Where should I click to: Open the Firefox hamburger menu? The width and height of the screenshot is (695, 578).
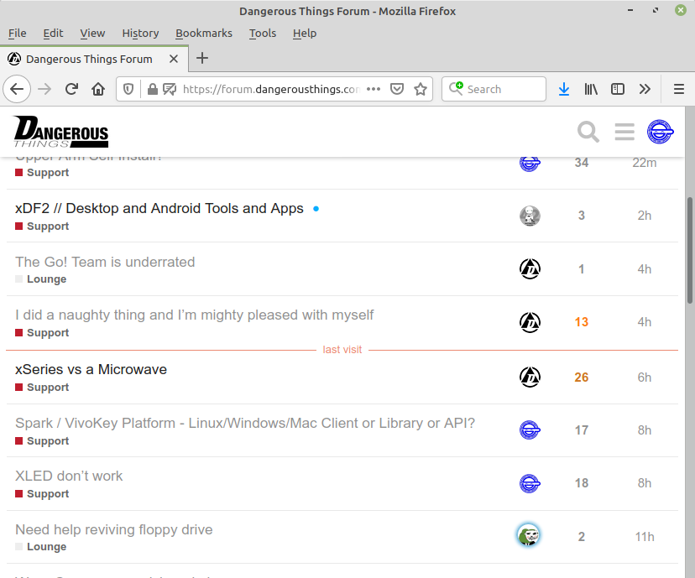(678, 89)
